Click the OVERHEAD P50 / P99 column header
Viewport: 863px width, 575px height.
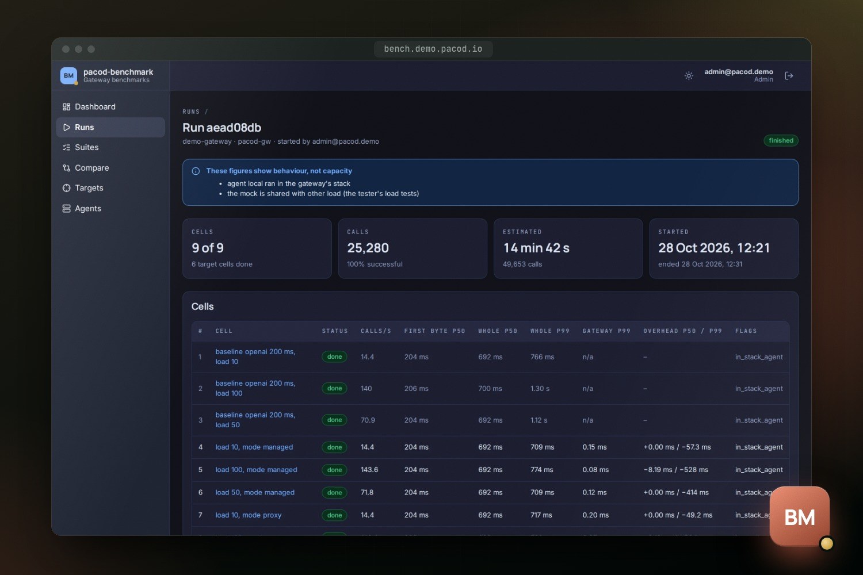click(682, 331)
